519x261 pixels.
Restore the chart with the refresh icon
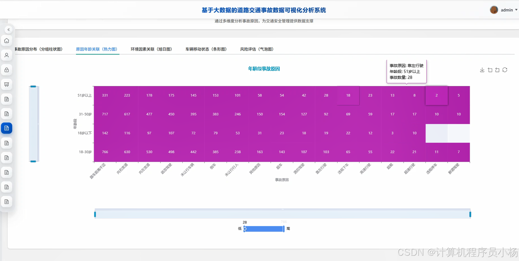pyautogui.click(x=505, y=70)
